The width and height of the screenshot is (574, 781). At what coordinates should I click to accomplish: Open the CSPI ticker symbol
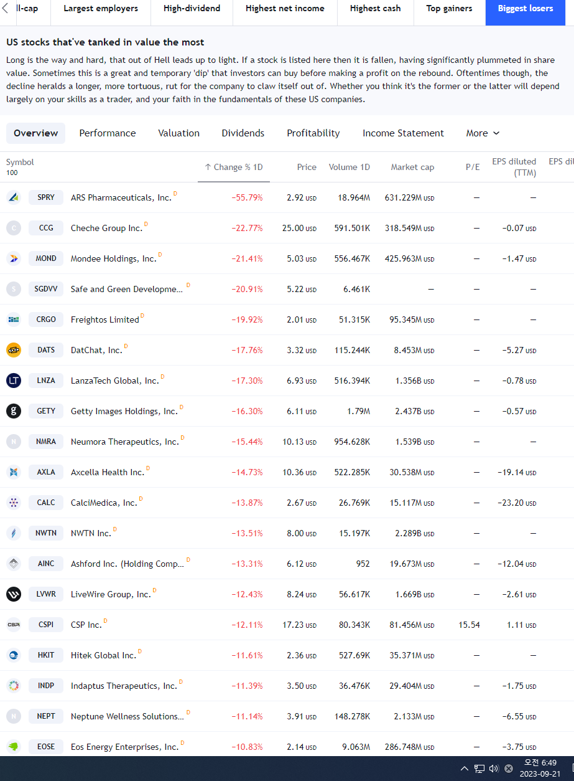pyautogui.click(x=46, y=625)
